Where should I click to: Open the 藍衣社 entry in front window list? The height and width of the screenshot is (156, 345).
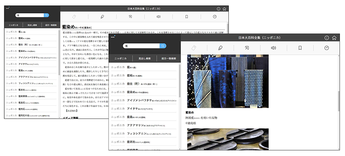point(143,142)
